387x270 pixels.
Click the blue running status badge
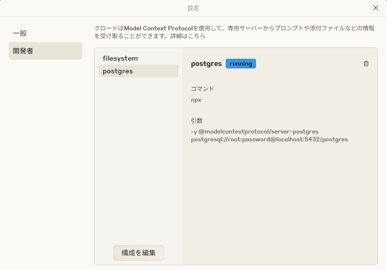240,64
